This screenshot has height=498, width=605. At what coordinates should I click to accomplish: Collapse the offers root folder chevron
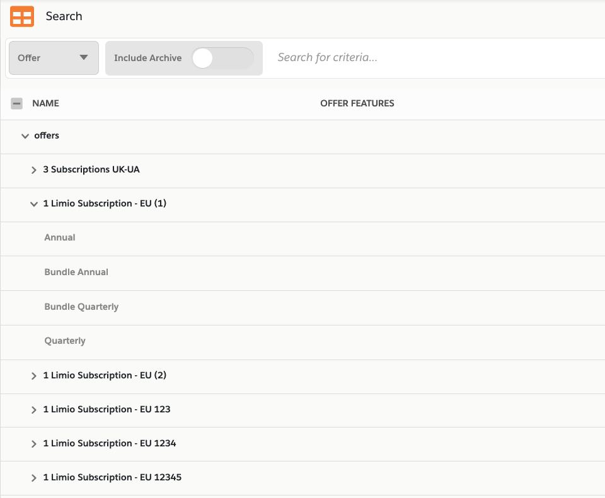[25, 136]
